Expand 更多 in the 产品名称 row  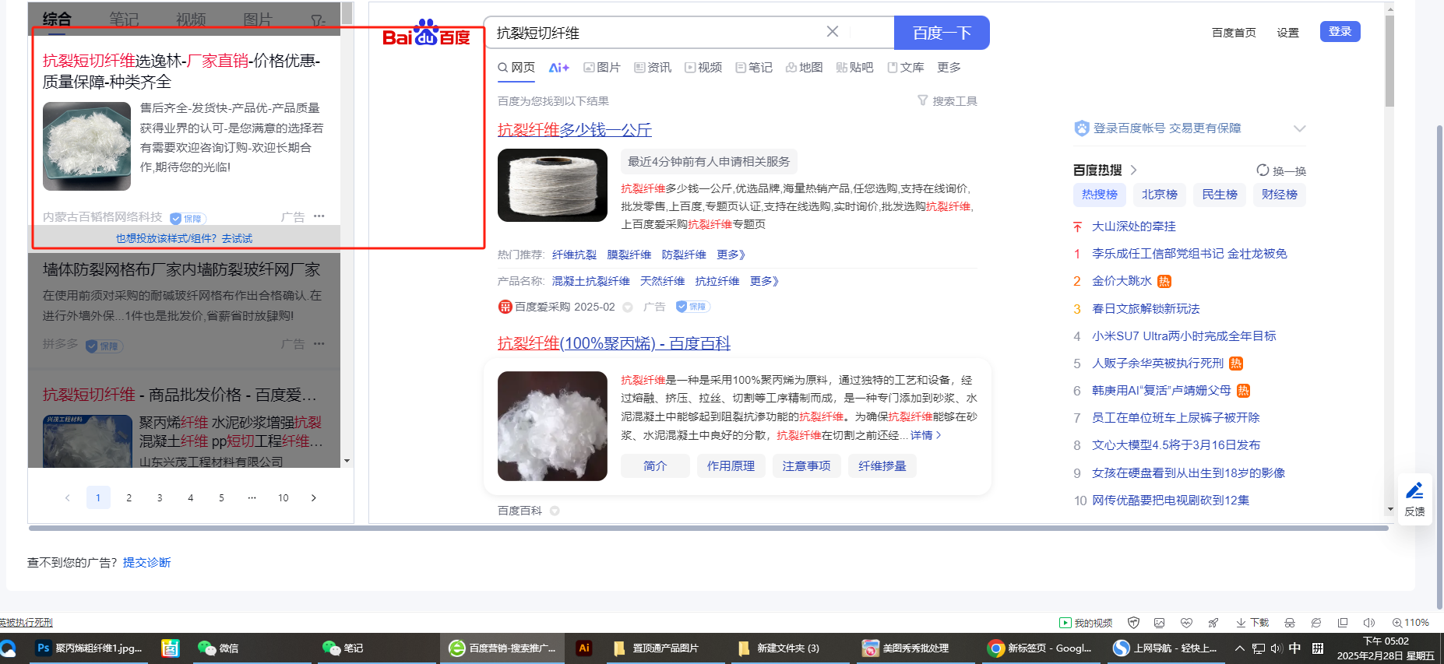click(765, 281)
